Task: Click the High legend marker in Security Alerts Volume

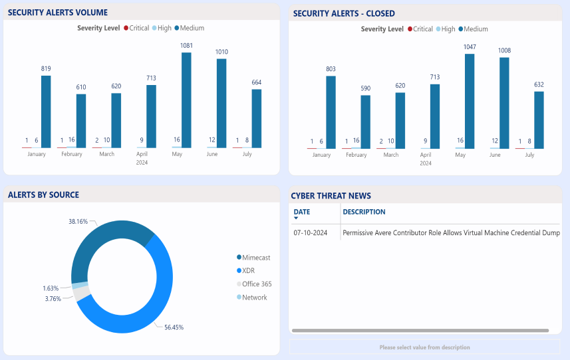Action: point(154,28)
